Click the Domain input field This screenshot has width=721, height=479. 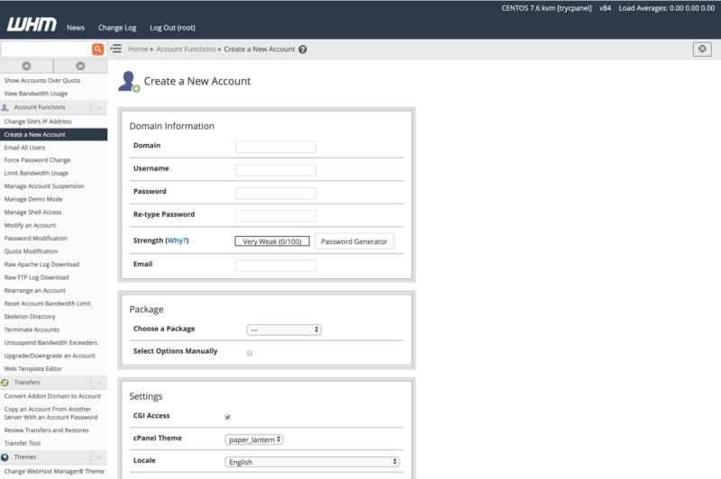point(275,147)
